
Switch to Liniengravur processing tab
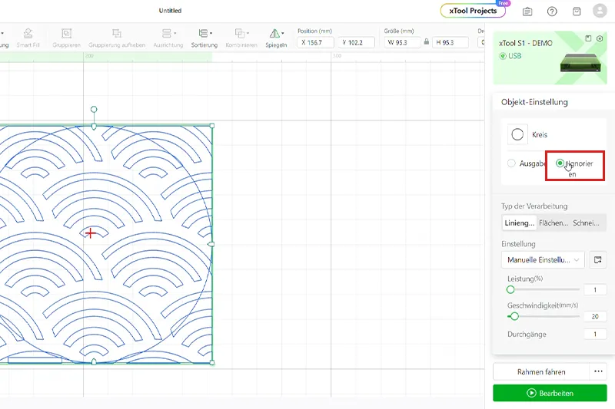520,223
